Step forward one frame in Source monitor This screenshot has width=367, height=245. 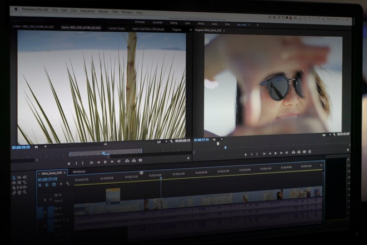pyautogui.click(x=112, y=162)
